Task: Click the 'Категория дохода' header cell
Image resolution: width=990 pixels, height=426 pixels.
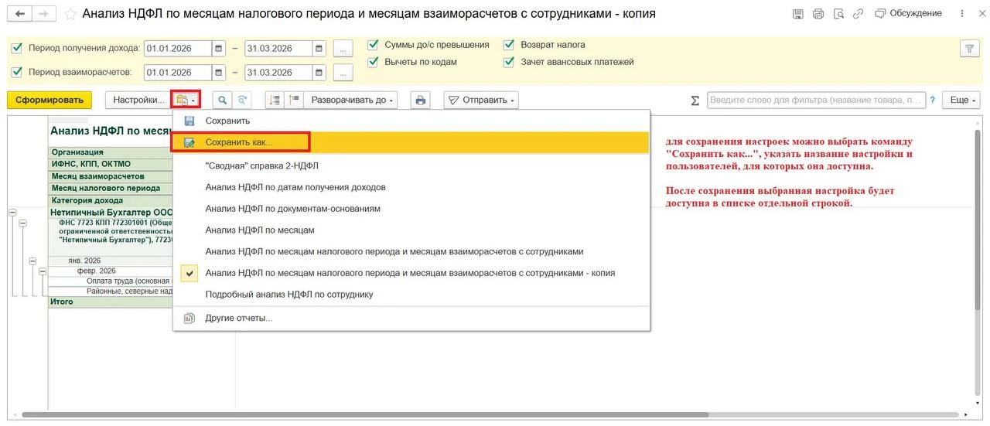Action: [111, 200]
